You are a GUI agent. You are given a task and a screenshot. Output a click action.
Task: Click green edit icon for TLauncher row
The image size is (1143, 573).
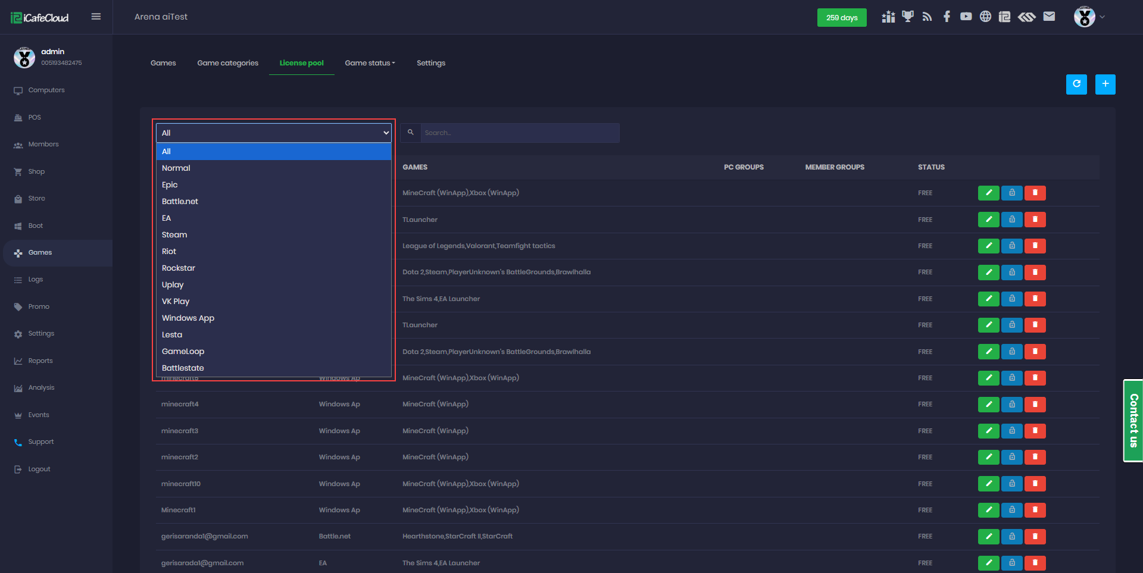(x=988, y=220)
